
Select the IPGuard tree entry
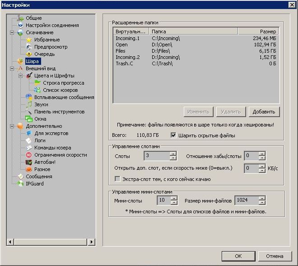(35, 184)
